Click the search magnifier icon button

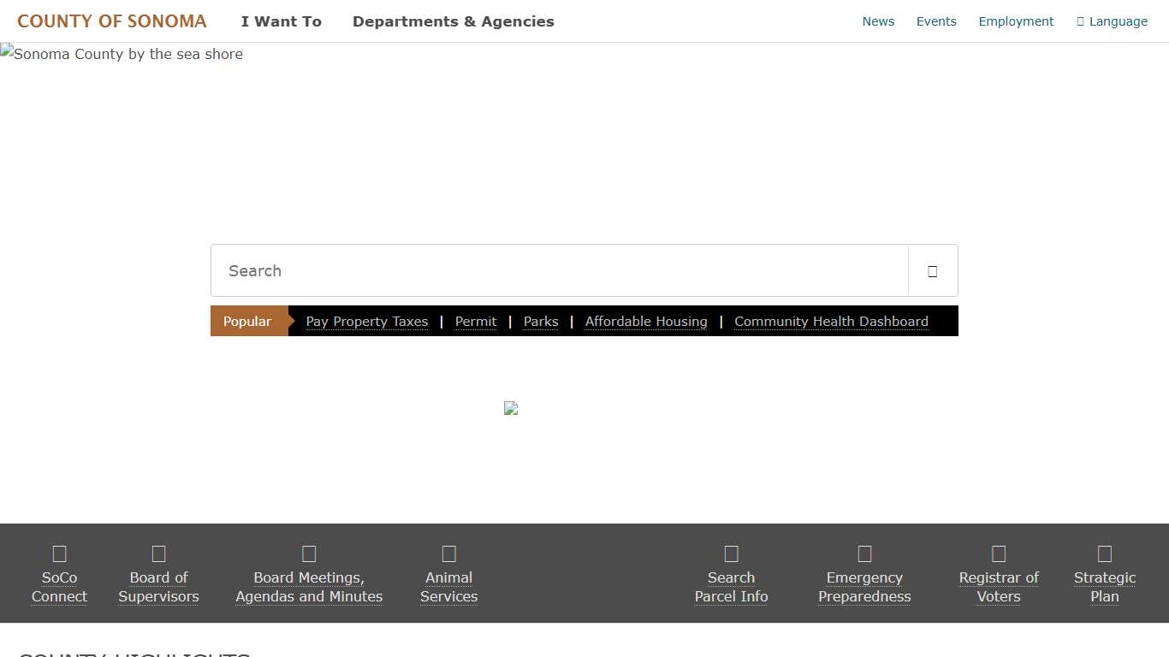click(x=932, y=271)
